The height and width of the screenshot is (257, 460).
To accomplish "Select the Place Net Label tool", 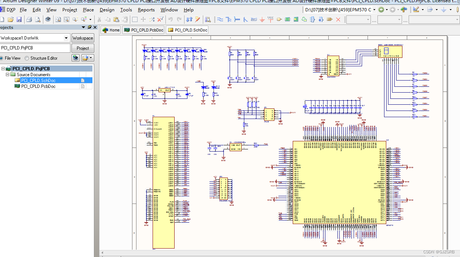I will coord(253,19).
